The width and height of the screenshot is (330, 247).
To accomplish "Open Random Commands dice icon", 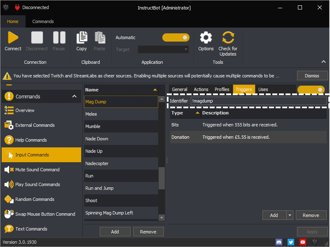I will tap(9, 199).
